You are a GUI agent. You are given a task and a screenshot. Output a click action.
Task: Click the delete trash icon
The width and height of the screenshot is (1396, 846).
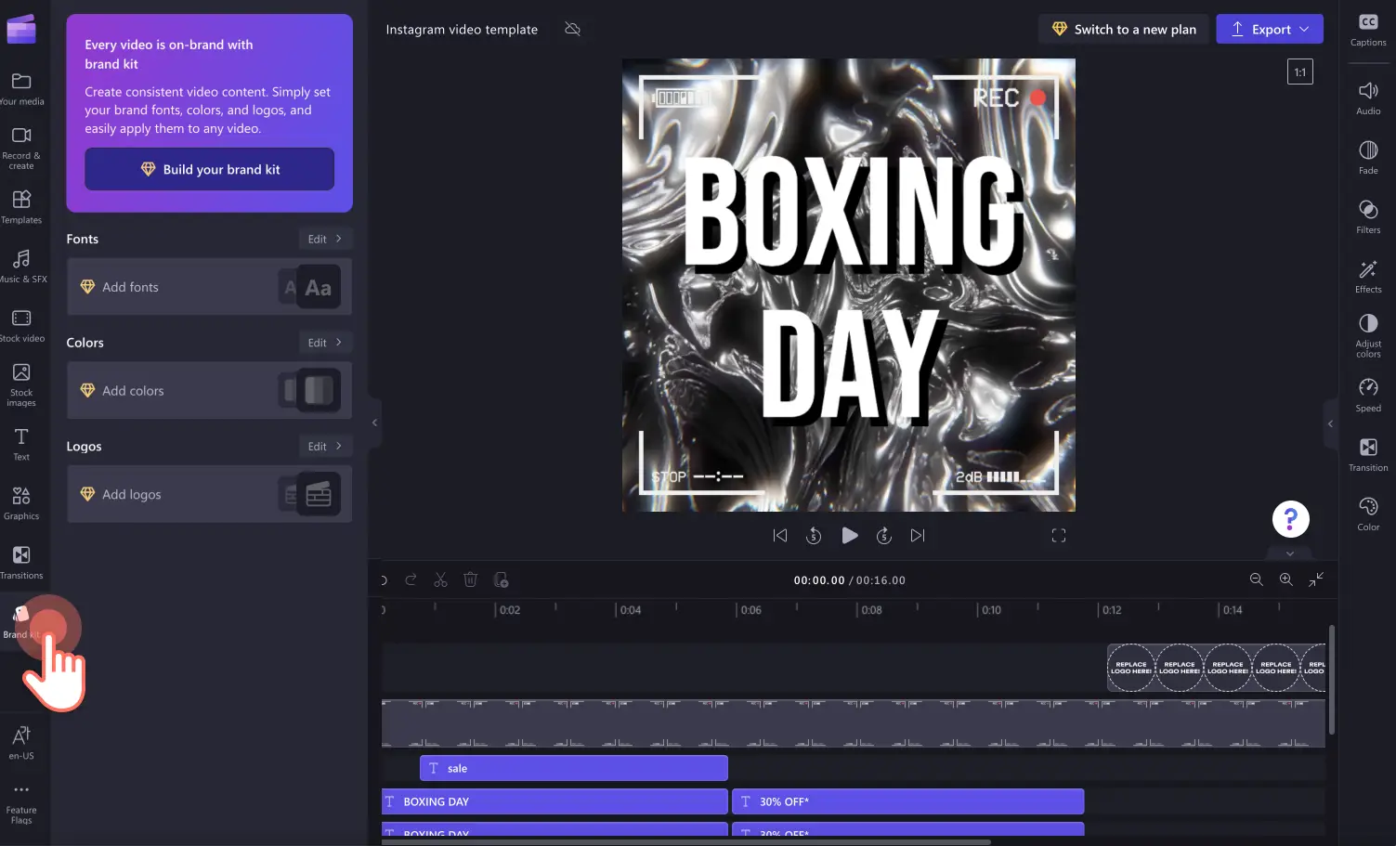click(471, 579)
